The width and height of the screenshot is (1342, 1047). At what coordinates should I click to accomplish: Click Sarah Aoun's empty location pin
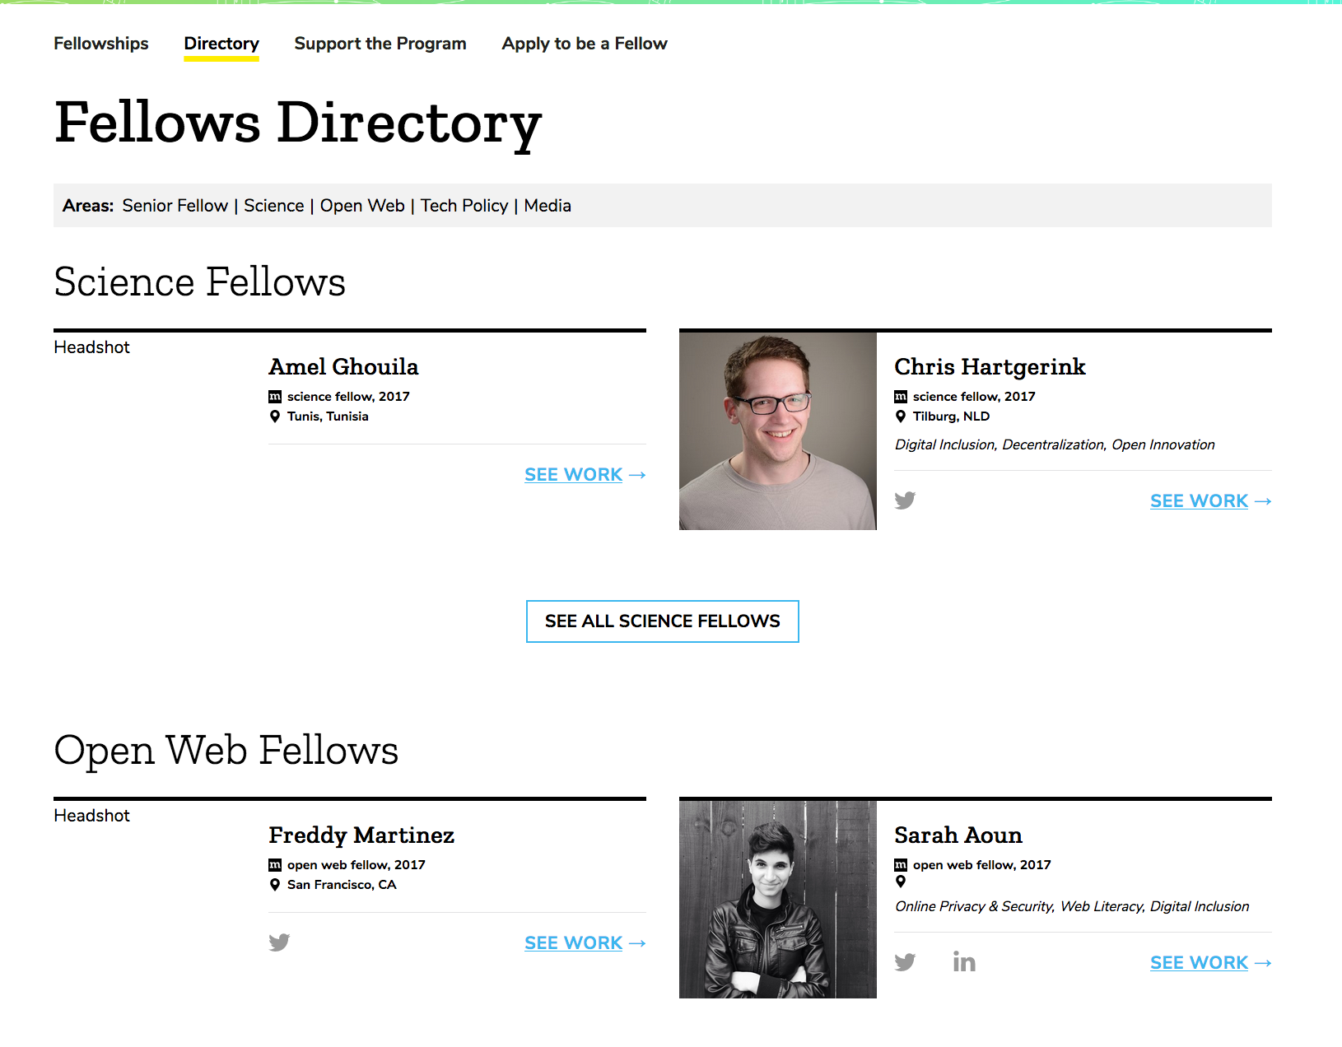pyautogui.click(x=901, y=882)
